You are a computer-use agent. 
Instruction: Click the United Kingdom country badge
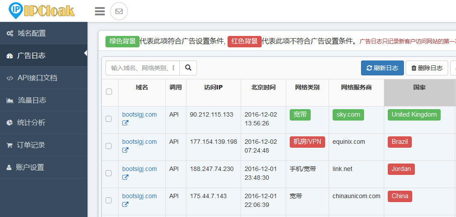414,115
